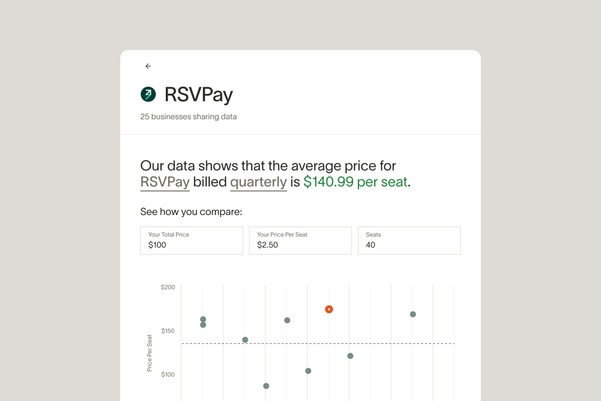Viewport: 601px width, 401px height.
Task: Select the highlighted orange data point
Action: 329,309
